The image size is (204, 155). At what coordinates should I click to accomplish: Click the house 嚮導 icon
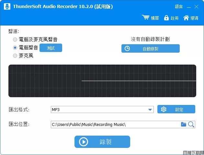tap(186, 18)
